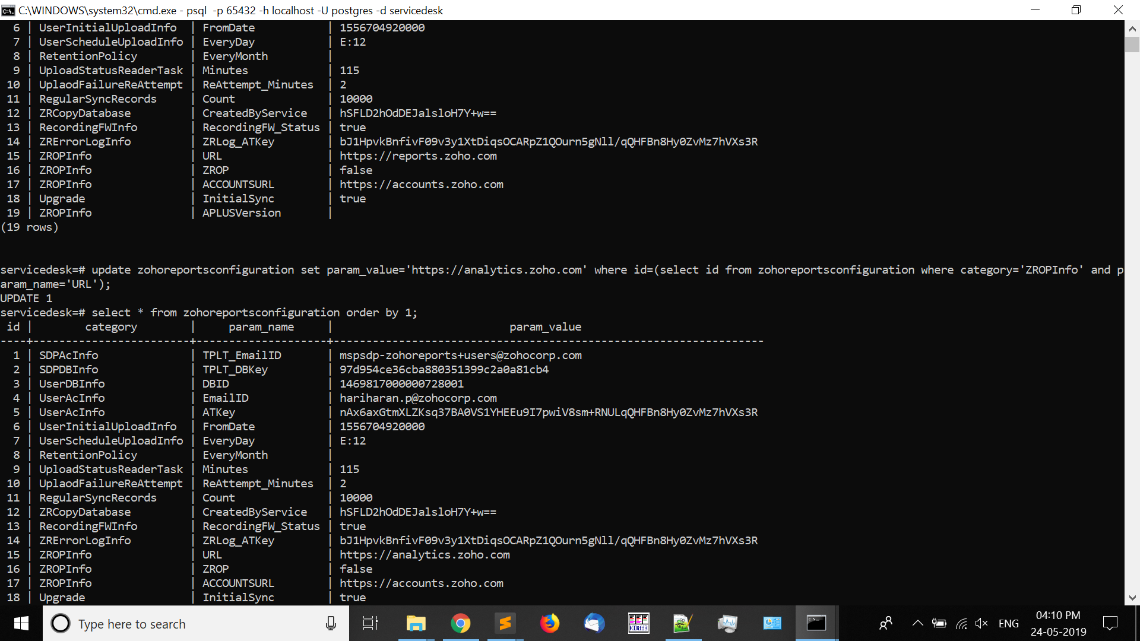Open the Action Center notifications panel
1140x641 pixels.
(1110, 623)
